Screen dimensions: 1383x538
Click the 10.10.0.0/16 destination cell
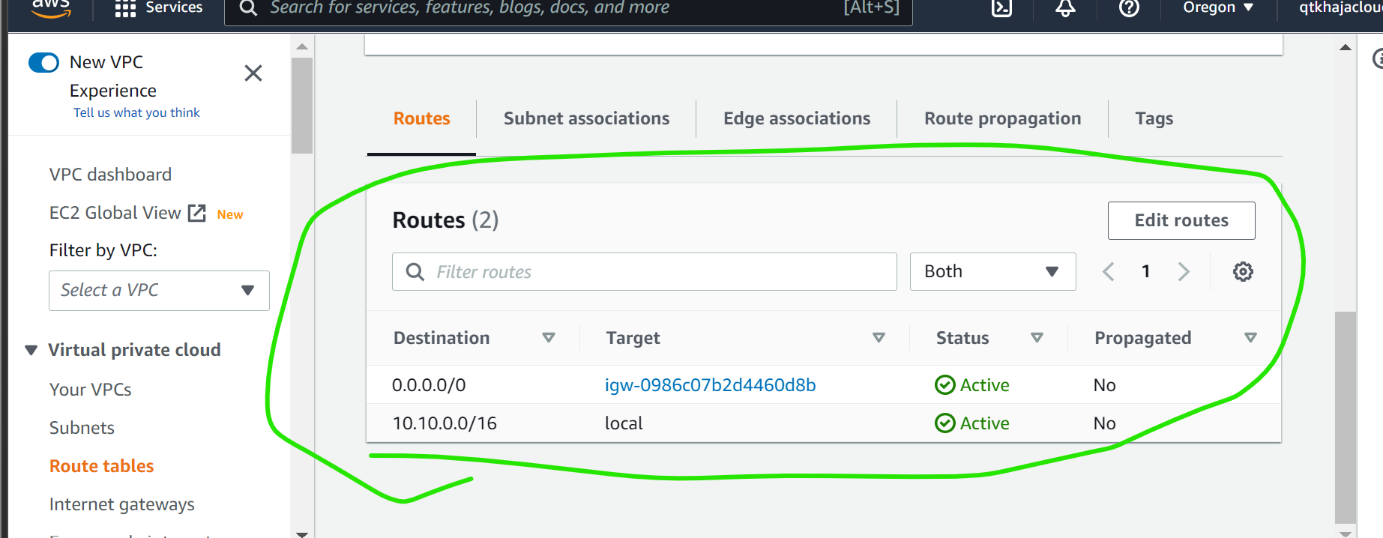point(445,423)
